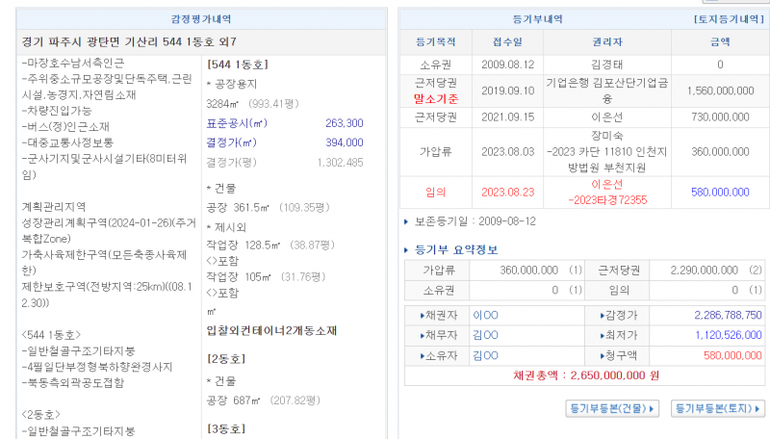770x439 pixels.
Task: Select the 결정가(㎡) 394,000 value
Action: (344, 142)
